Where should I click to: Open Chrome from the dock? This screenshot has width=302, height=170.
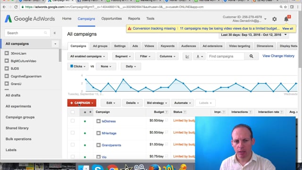112,168
